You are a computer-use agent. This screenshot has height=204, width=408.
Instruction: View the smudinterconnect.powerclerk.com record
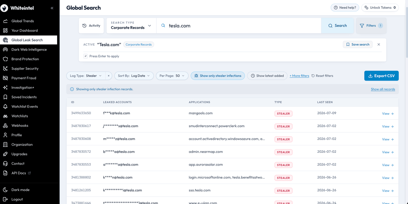388,127
